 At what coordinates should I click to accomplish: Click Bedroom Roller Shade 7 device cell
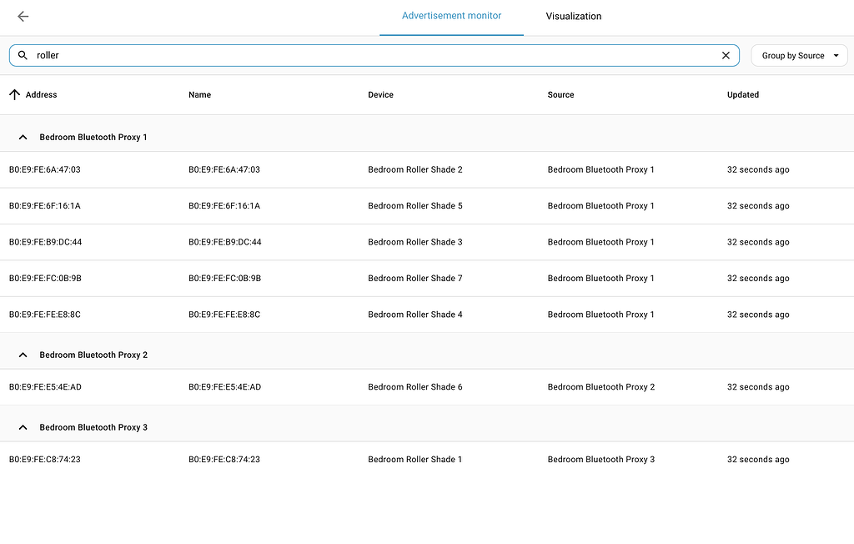(x=415, y=279)
